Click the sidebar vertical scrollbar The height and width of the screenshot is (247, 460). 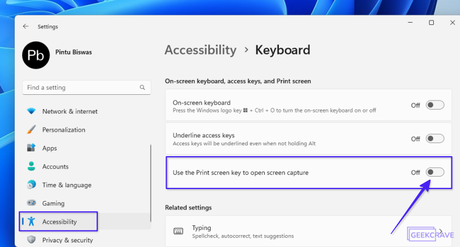pos(150,183)
